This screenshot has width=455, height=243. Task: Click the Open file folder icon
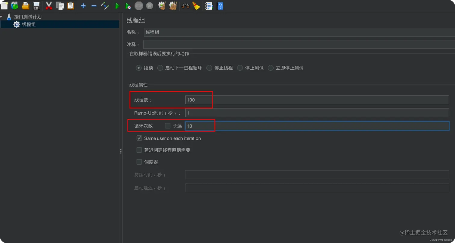point(26,5)
